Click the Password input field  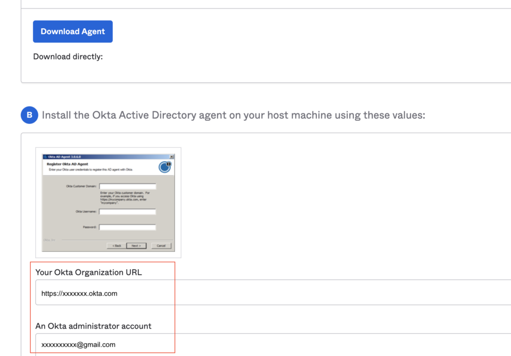(128, 227)
